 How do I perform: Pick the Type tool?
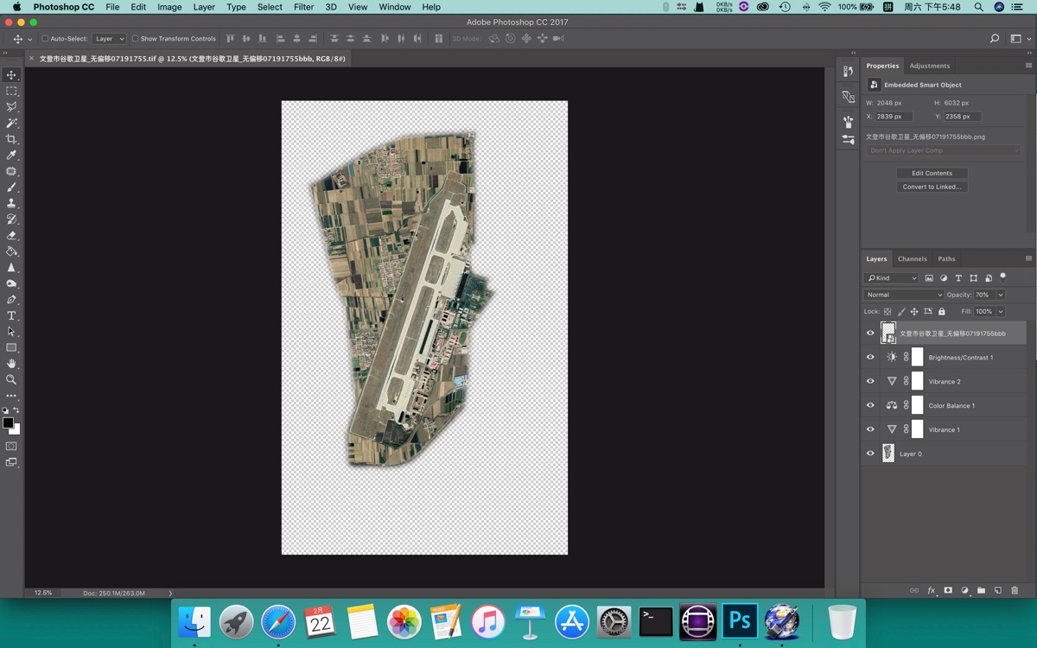(x=12, y=316)
